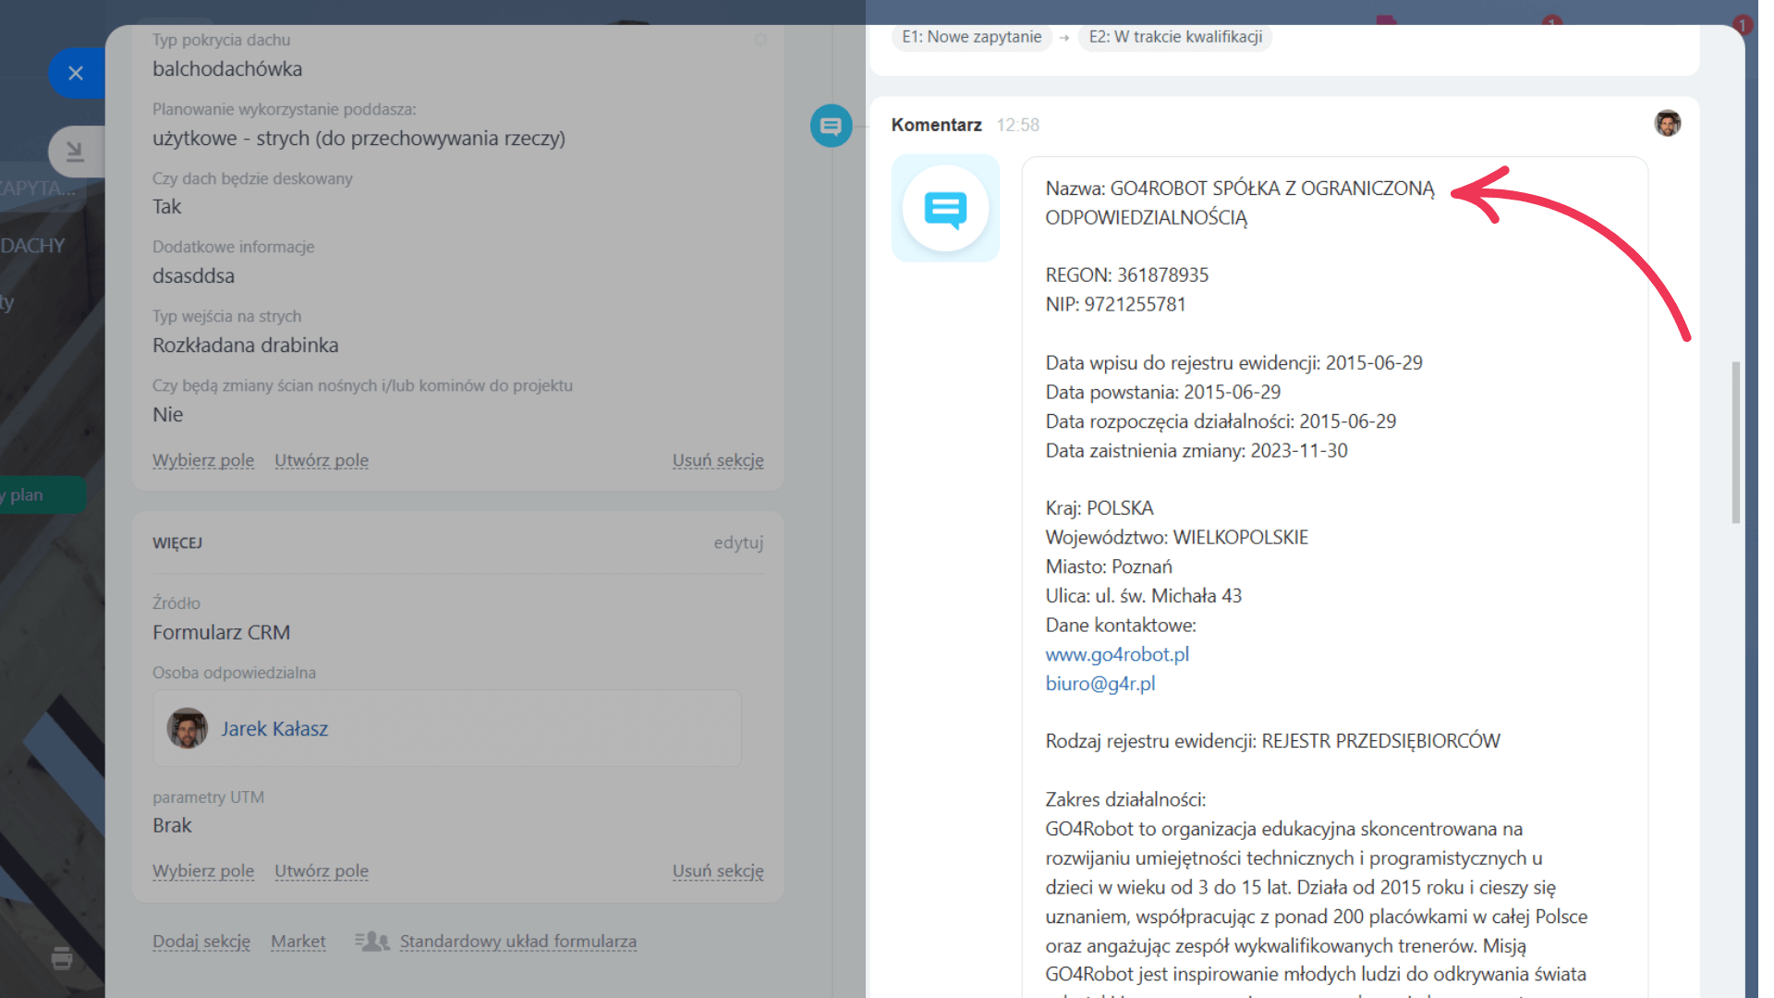Screen dimensions: 1774x998
Task: Click the comment timestamp 12:58
Action: [x=1018, y=125]
